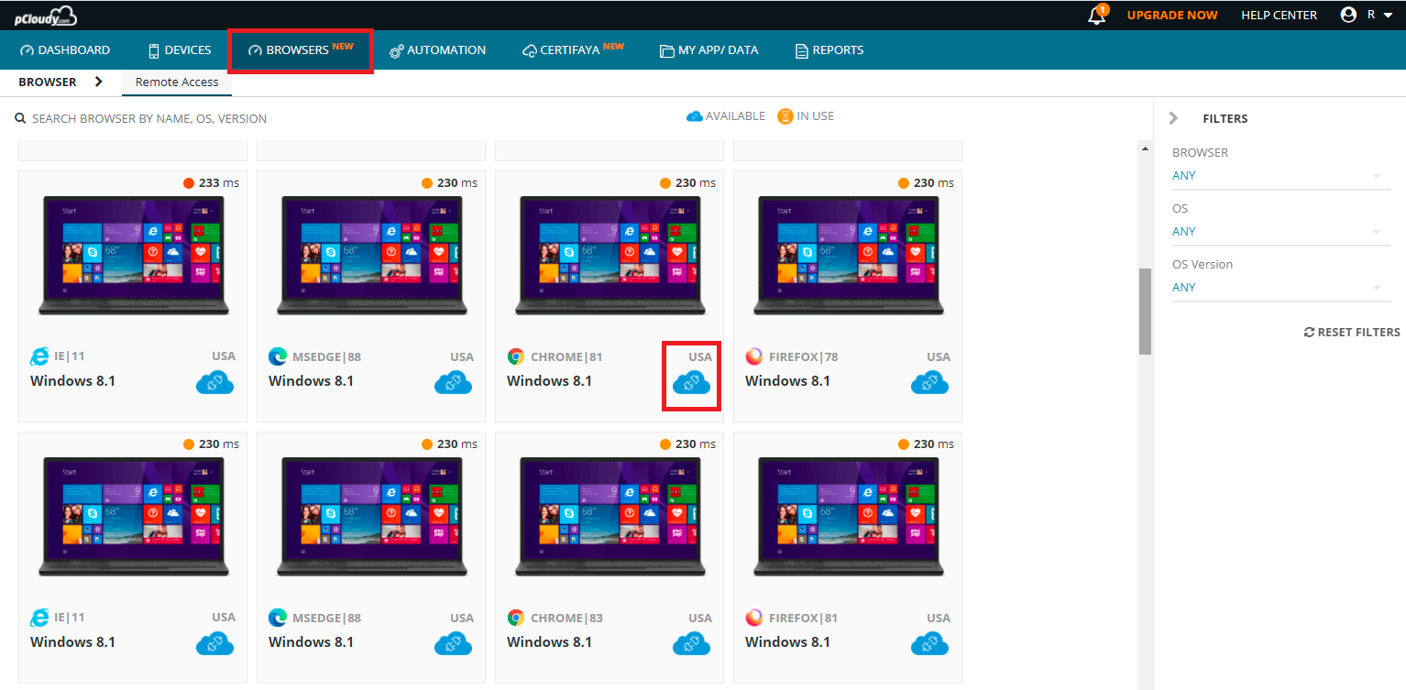The height and width of the screenshot is (690, 1406).
Task: Click the BROWSER breadcrumb label
Action: click(48, 82)
